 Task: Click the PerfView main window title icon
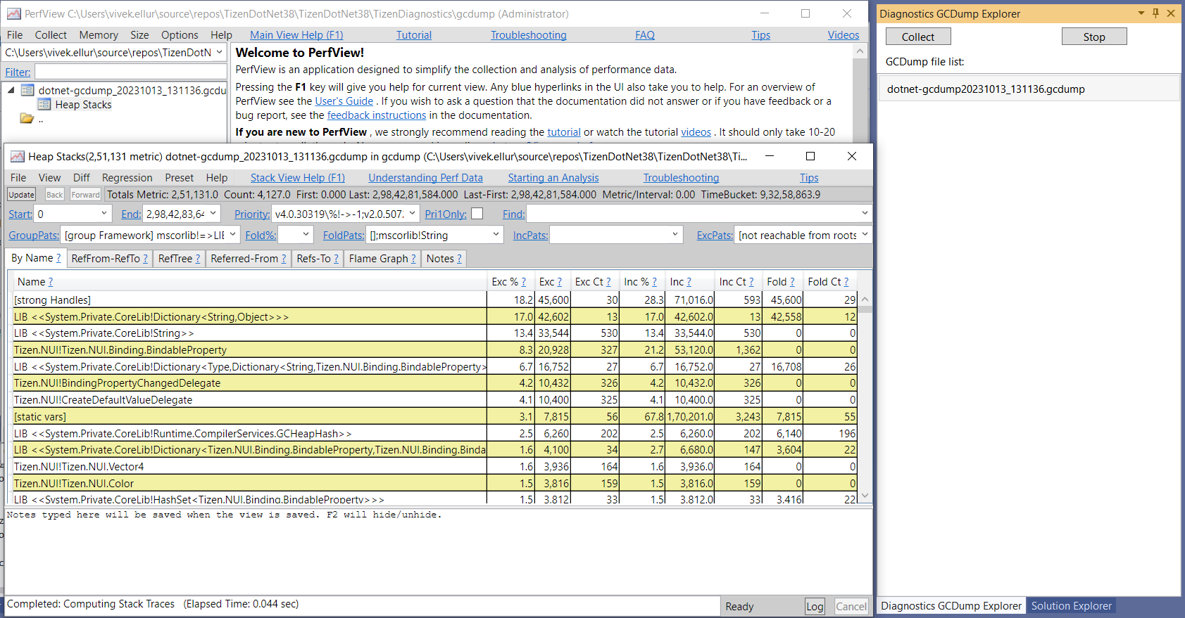pyautogui.click(x=13, y=14)
